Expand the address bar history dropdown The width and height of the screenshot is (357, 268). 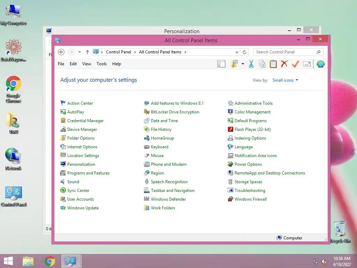point(237,52)
